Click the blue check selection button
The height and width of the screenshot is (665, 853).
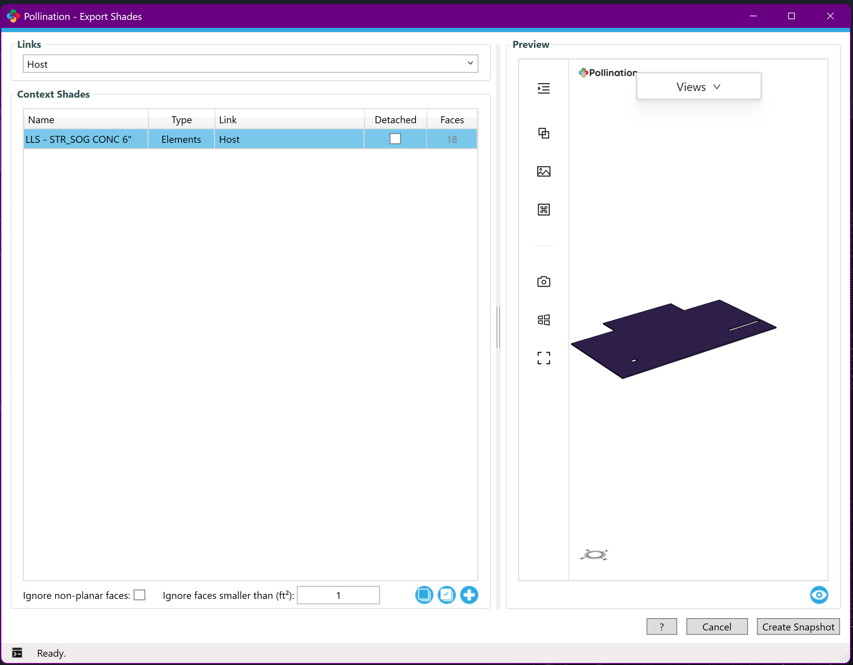446,595
